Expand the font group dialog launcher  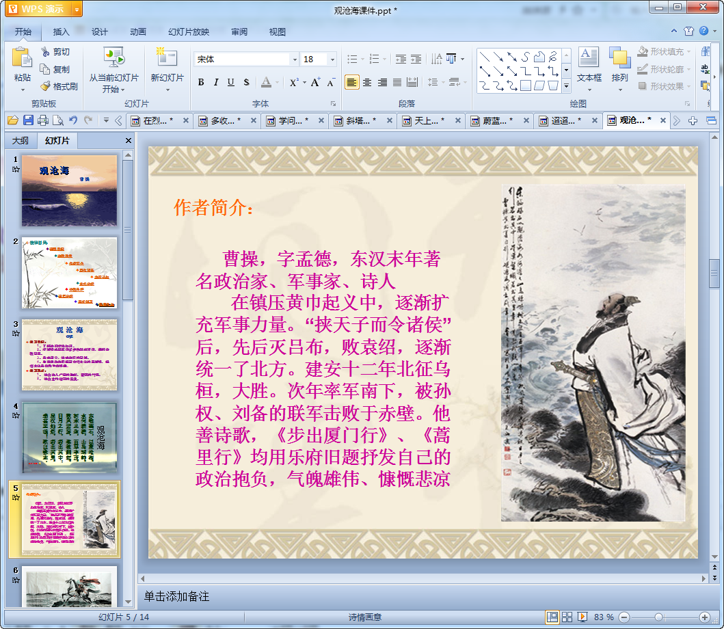(x=333, y=103)
